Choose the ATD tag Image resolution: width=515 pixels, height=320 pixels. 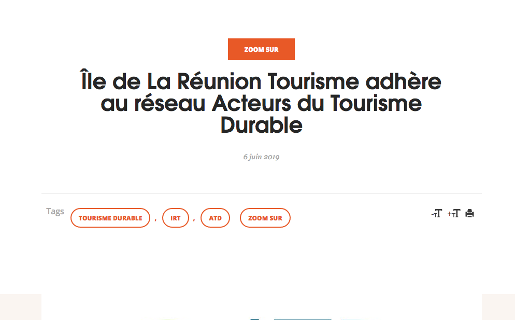click(x=215, y=218)
